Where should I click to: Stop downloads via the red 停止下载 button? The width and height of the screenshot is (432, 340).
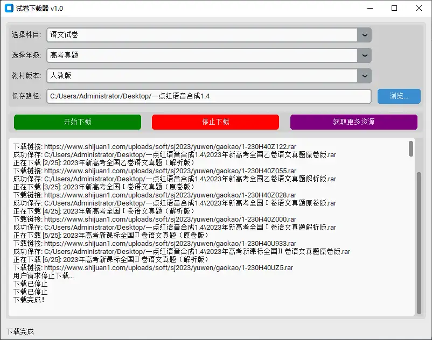click(215, 122)
